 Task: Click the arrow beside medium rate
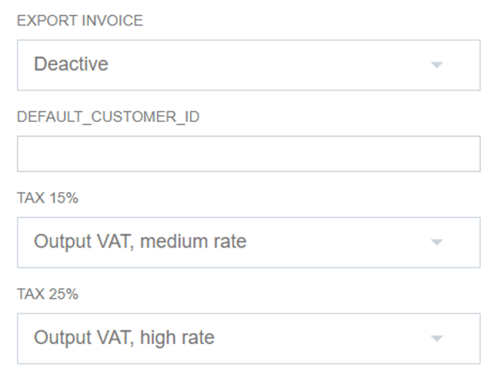[x=437, y=242]
